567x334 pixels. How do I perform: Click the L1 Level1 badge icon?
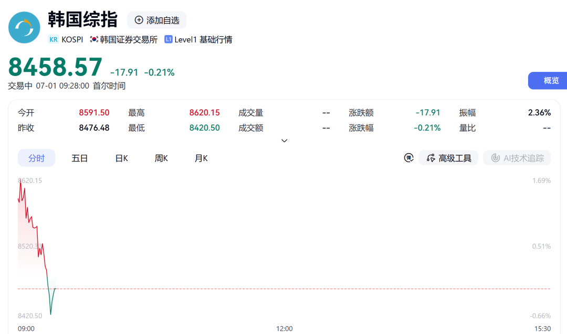(168, 39)
